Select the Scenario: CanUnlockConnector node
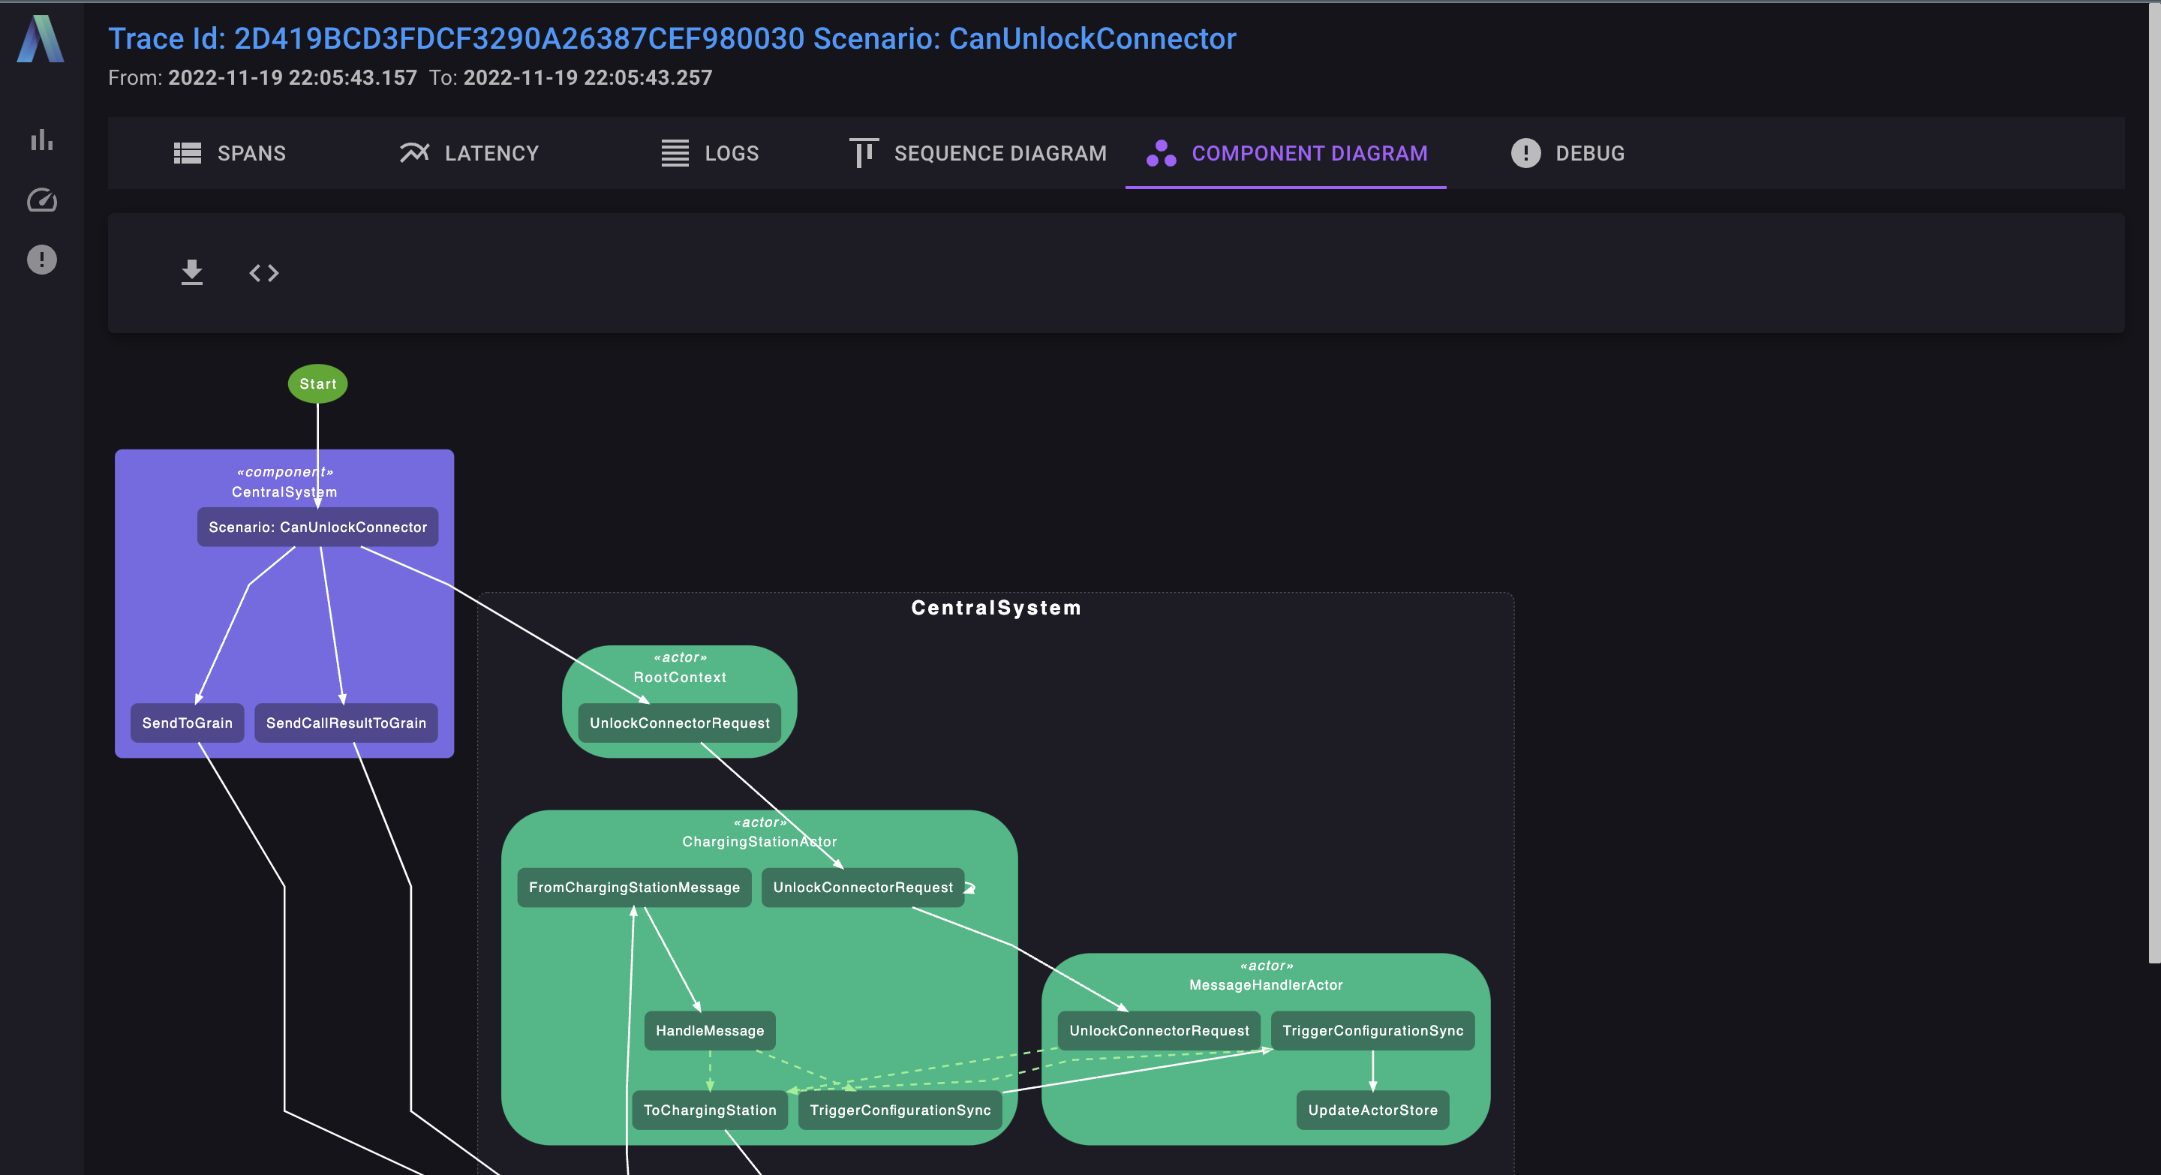Screen dimensions: 2161x1175 coord(318,527)
